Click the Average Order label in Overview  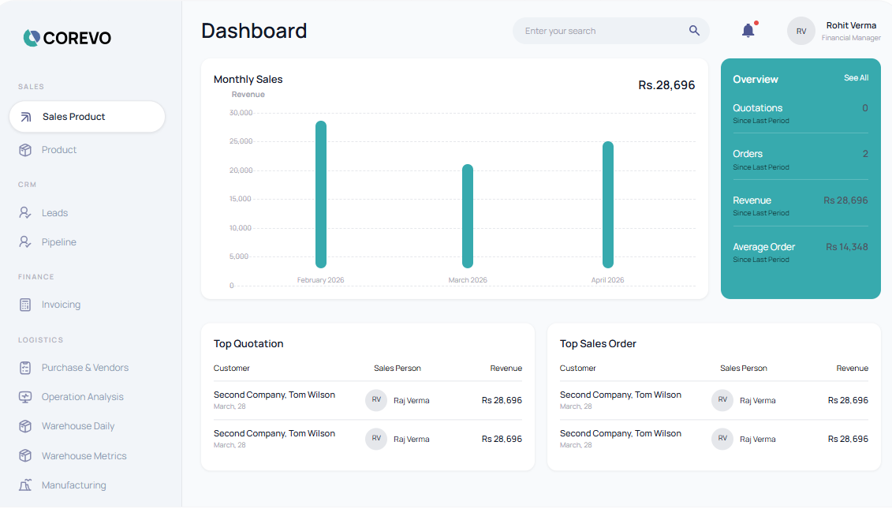[x=764, y=248]
